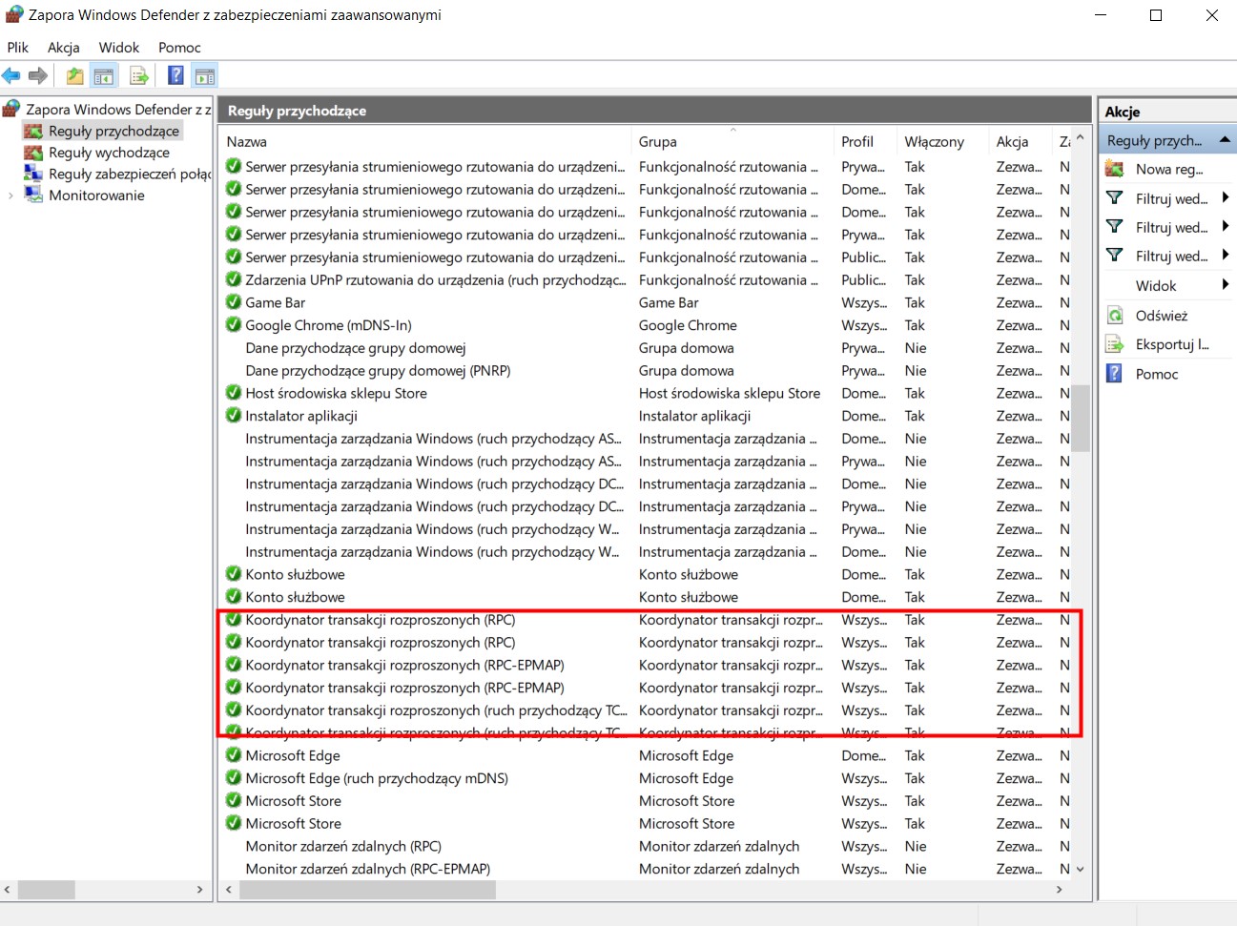This screenshot has width=1237, height=926.
Task: Click the blue Help question mark toolbar icon
Action: (x=176, y=76)
